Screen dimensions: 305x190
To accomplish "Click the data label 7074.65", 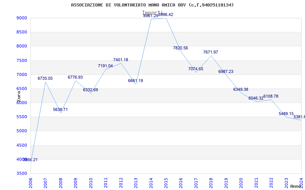I will tap(196, 69).
